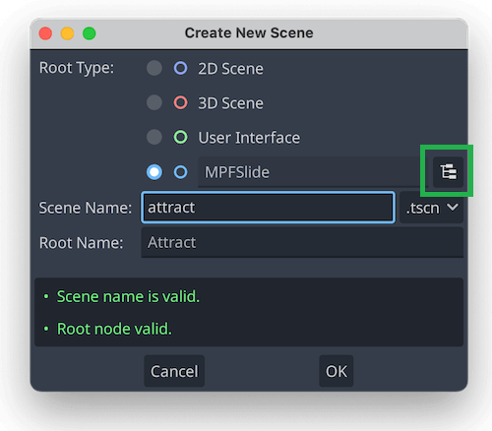Click the red 3D Scene node icon
Image resolution: width=492 pixels, height=431 pixels.
coord(180,102)
